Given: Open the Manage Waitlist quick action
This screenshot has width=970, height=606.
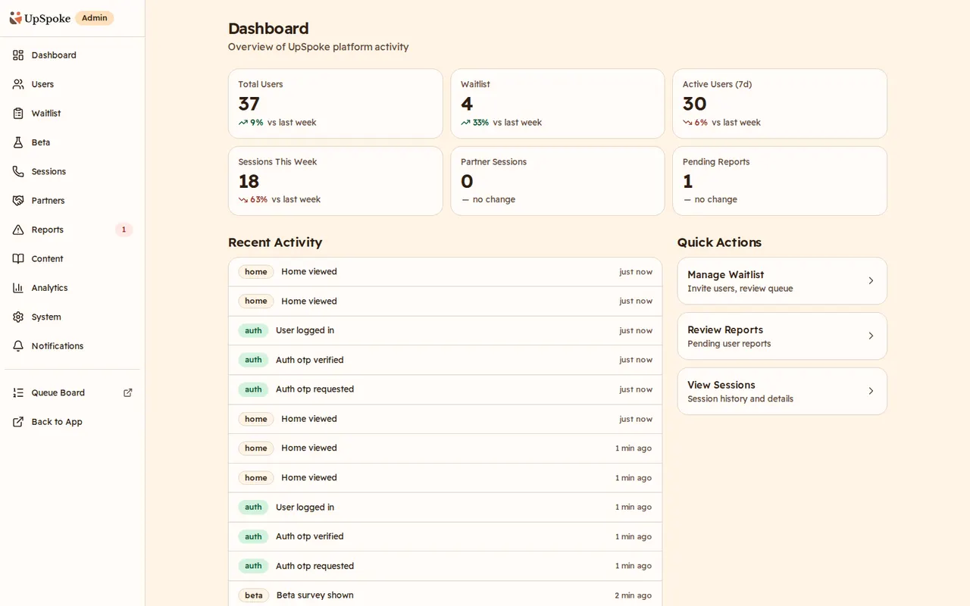Looking at the screenshot, I should click(x=782, y=281).
